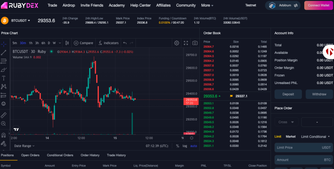This screenshot has width=334, height=169.
Task: Toggle magnet mode for drawings
Action: click(x=3, y=135)
